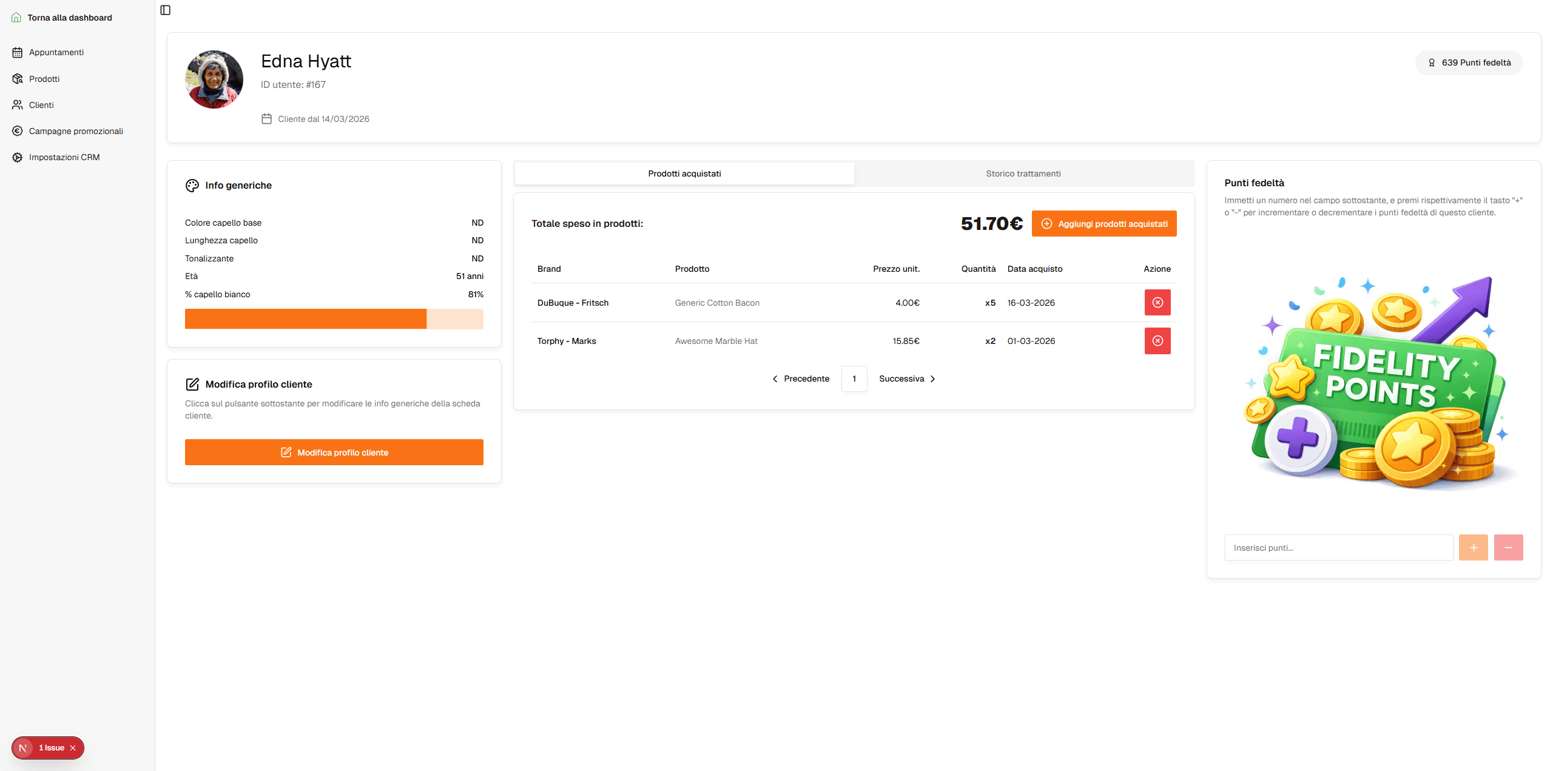Switch to the Storico trattamenti tab
This screenshot has width=1553, height=771.
point(1023,173)
